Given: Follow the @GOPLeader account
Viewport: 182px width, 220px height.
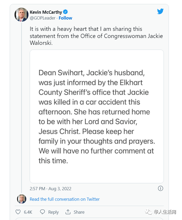Looking at the screenshot, I should click(65, 18).
